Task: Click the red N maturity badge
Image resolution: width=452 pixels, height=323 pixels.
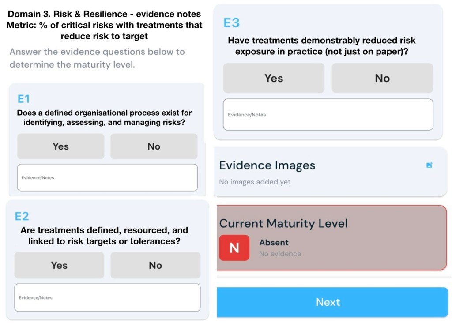Action: click(x=234, y=248)
